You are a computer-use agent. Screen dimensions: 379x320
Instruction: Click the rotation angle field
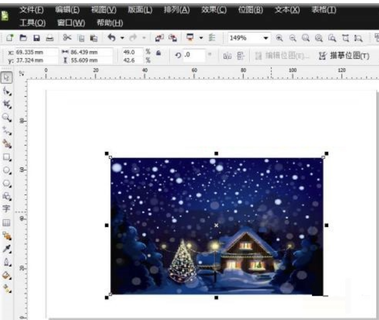194,55
